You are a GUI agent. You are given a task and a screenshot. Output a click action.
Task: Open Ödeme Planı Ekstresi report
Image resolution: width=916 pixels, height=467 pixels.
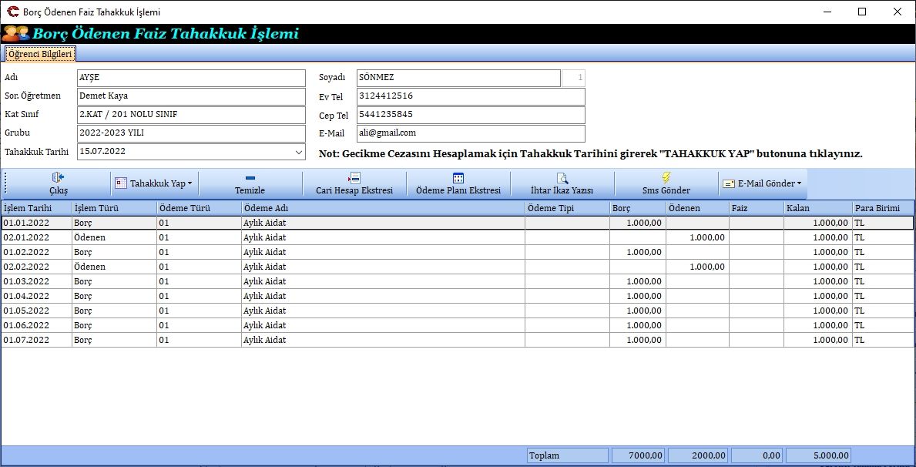458,184
